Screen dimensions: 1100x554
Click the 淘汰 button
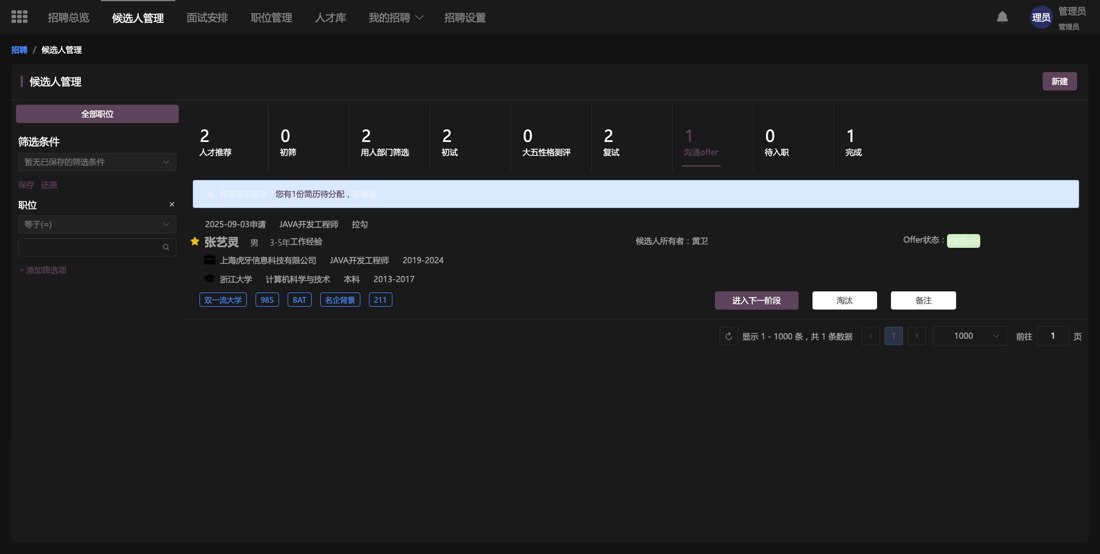click(844, 300)
